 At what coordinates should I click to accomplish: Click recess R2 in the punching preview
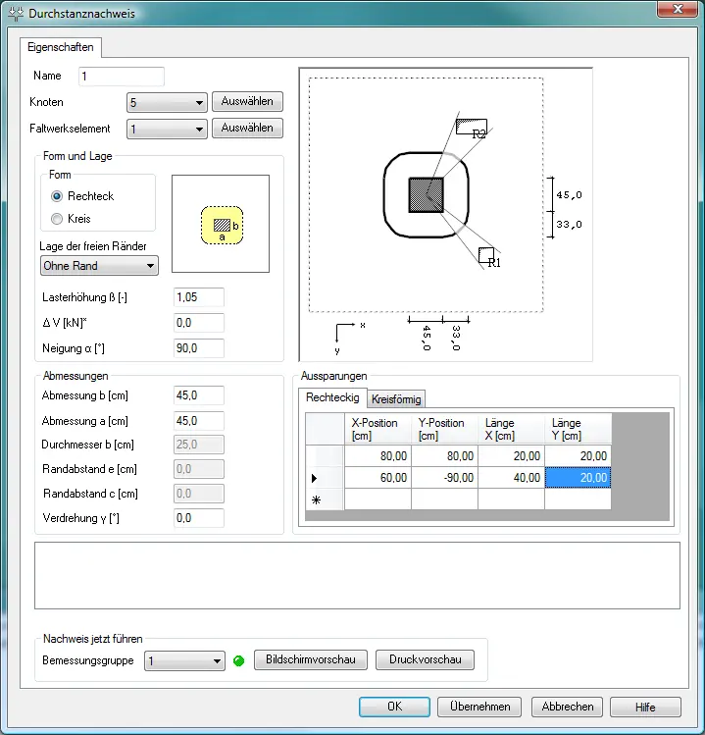click(x=472, y=126)
